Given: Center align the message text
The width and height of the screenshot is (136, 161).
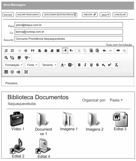Looking at the screenshot, I should [46, 51].
